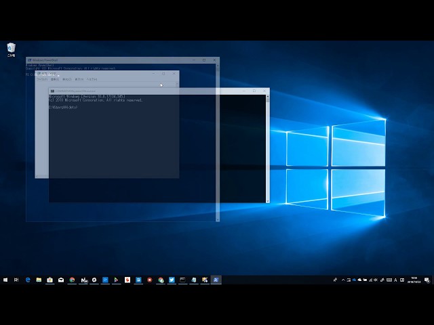This screenshot has height=325, width=434.
Task: Open File Explorer from the taskbar
Action: (39, 280)
